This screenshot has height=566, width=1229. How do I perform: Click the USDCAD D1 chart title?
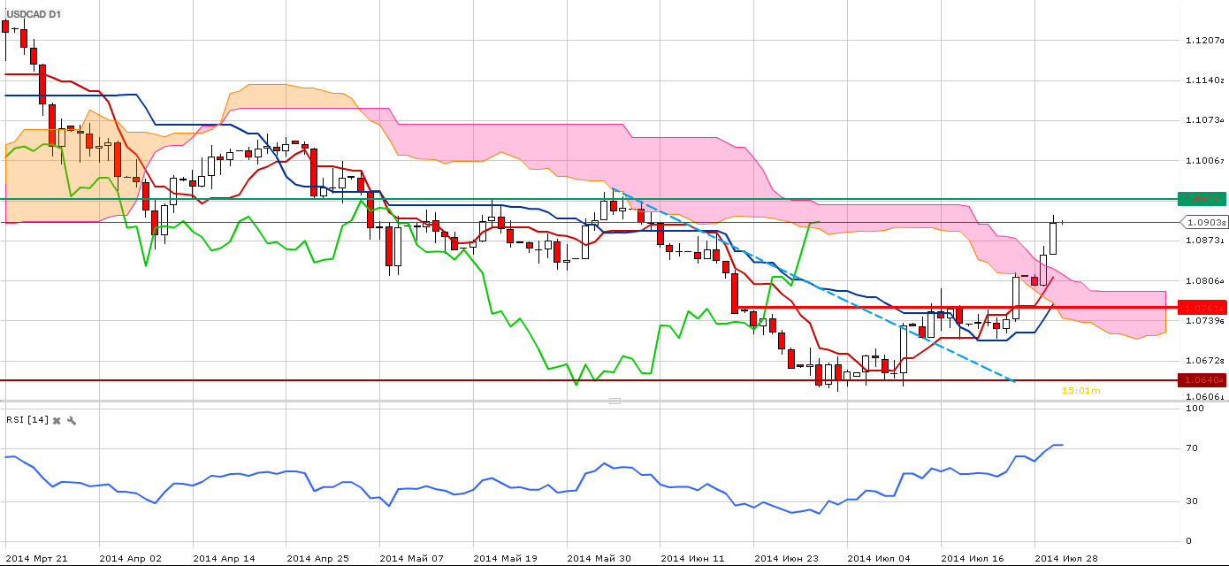coord(34,15)
